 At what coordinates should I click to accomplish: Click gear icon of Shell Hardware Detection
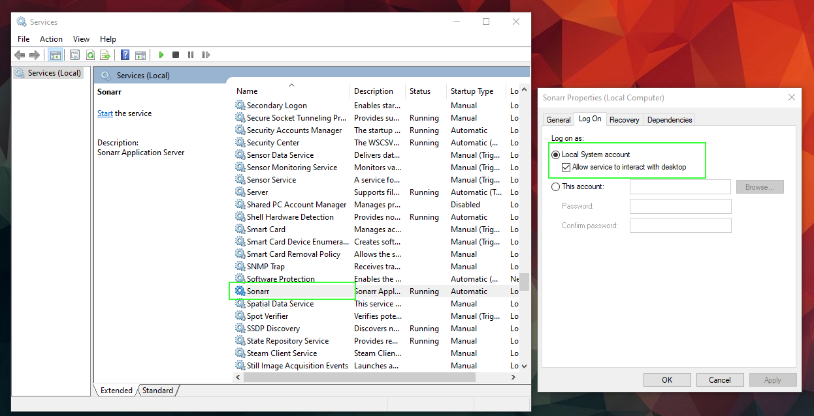click(240, 216)
